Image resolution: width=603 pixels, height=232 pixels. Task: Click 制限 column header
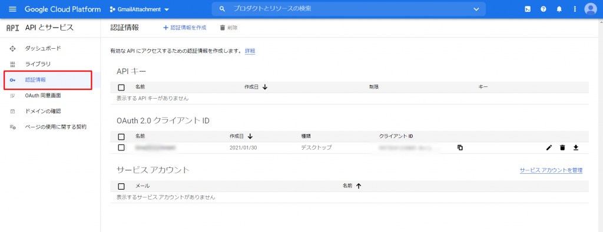pyautogui.click(x=374, y=87)
